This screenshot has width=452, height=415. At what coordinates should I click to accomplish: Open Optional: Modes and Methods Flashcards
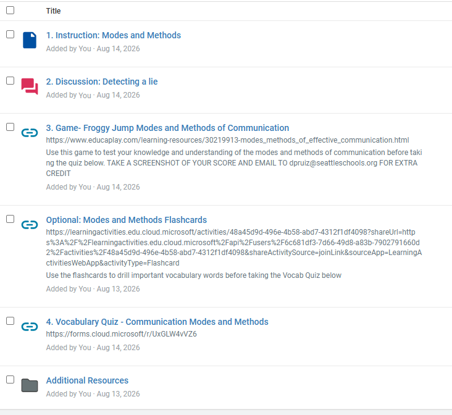126,220
